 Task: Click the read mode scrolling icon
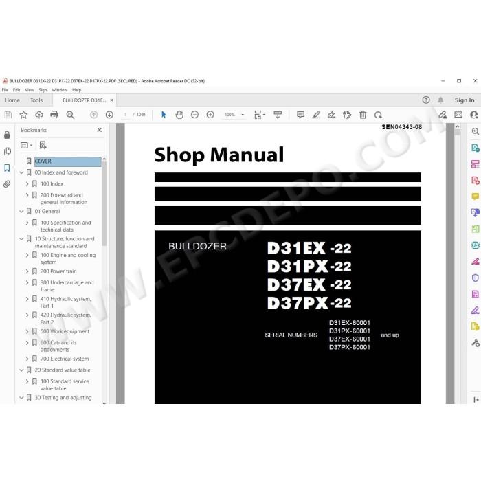click(x=278, y=115)
